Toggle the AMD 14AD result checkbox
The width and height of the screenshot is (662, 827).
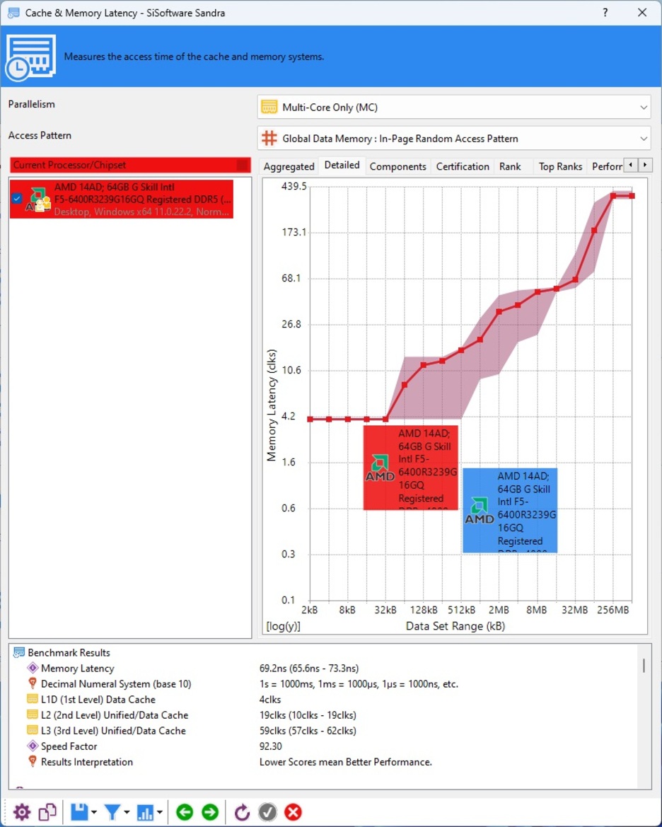[17, 198]
